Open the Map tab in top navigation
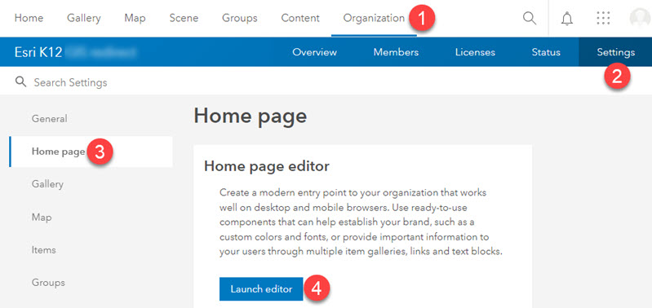The height and width of the screenshot is (308, 652). tap(135, 18)
